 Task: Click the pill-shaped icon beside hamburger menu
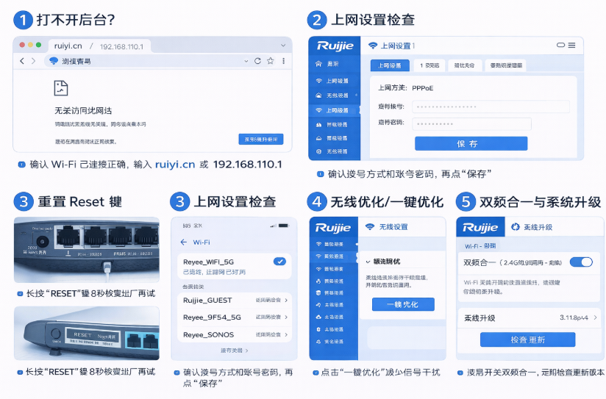(560, 46)
